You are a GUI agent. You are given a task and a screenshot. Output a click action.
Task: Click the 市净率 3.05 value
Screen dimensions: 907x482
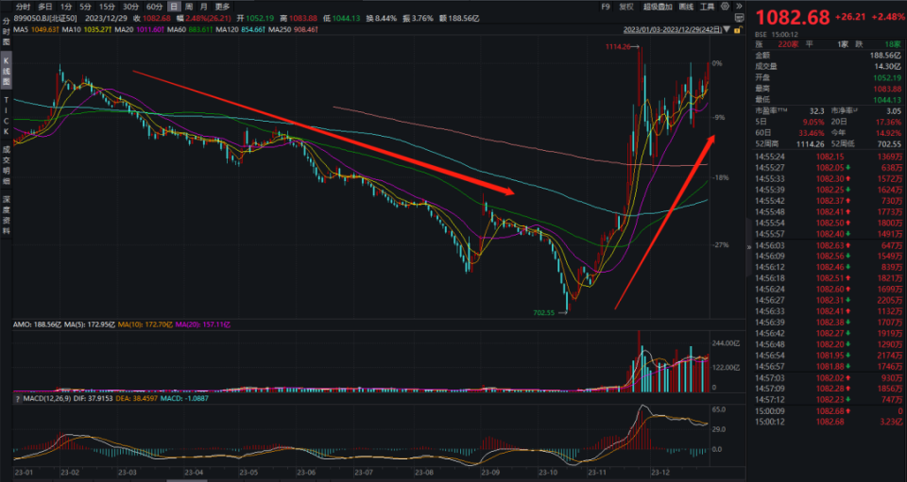point(894,110)
